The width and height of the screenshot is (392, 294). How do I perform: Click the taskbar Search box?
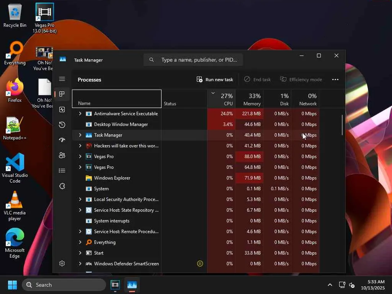click(x=64, y=285)
